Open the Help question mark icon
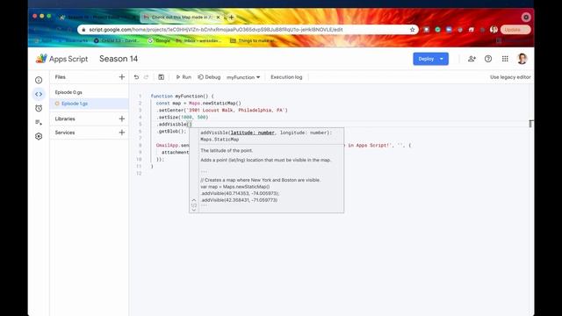This screenshot has height=316, width=562. pyautogui.click(x=488, y=59)
